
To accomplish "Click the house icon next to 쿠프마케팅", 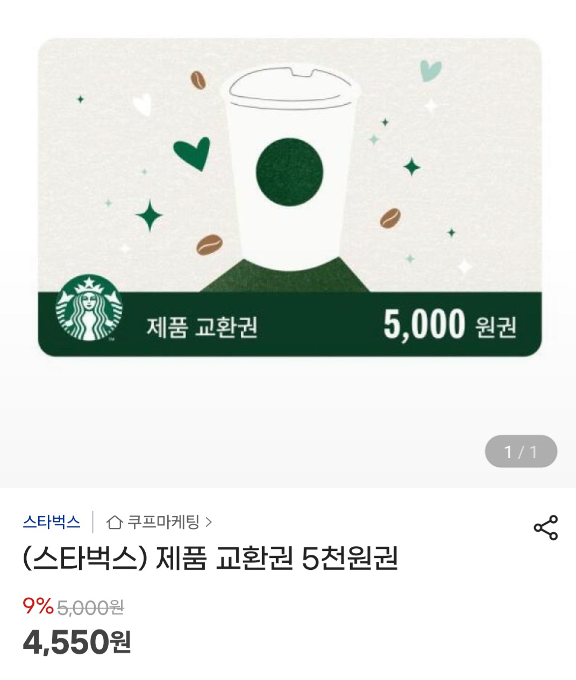I will pos(114,522).
